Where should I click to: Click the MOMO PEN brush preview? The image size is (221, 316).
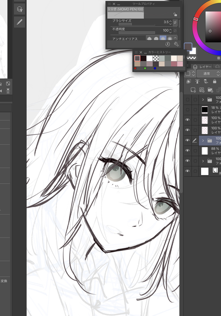click(x=126, y=13)
